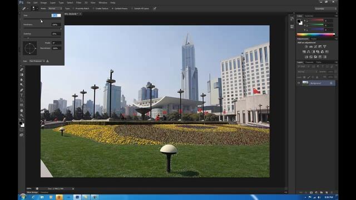The image size is (356, 200).
Task: Add a Threshold adjustment
Action: [315, 57]
